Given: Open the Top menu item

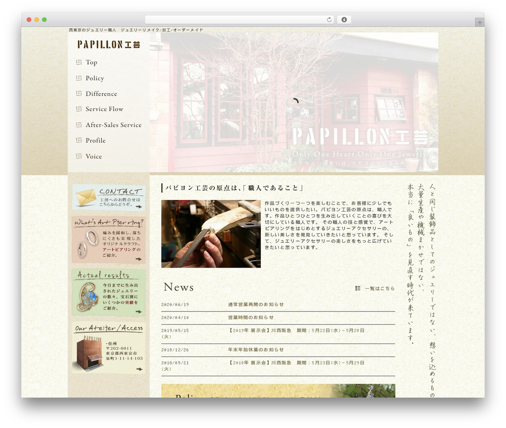Looking at the screenshot, I should 91,62.
